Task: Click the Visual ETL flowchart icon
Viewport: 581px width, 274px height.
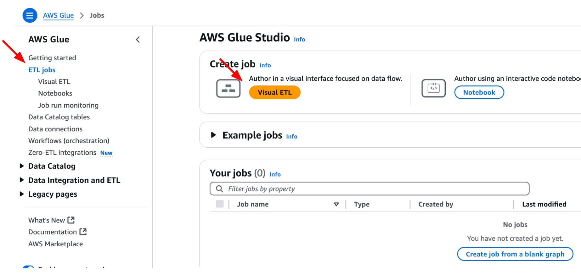Action: (x=228, y=88)
